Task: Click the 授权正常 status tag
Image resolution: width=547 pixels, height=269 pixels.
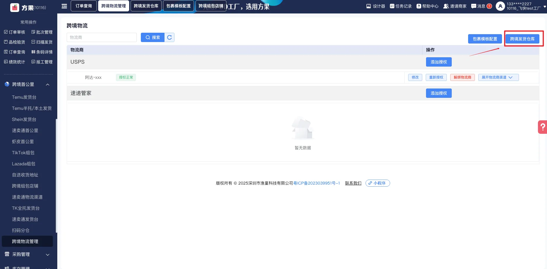Action: tap(126, 77)
